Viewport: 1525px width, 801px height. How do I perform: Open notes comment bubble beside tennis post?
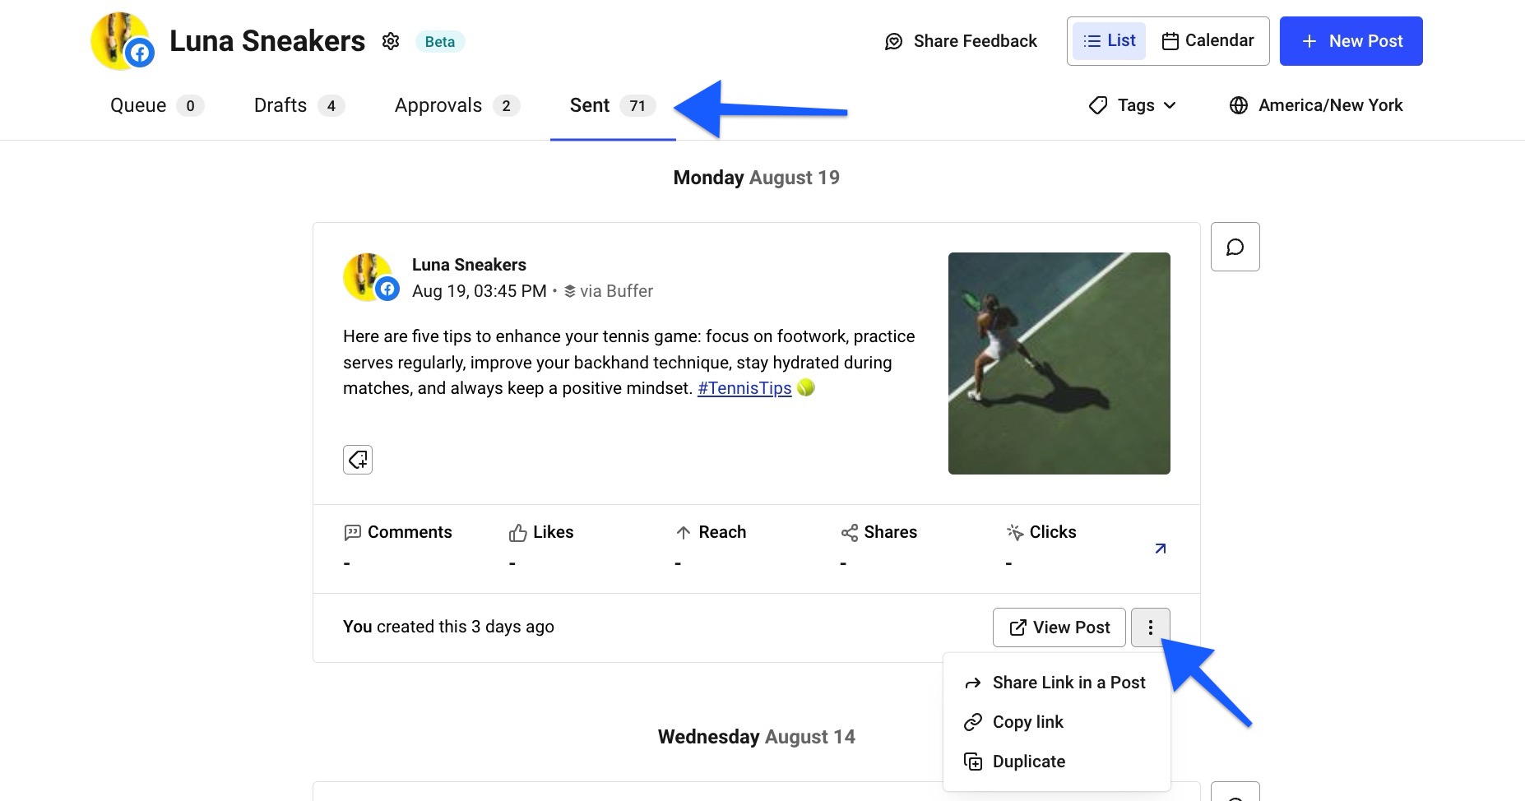click(x=1235, y=247)
